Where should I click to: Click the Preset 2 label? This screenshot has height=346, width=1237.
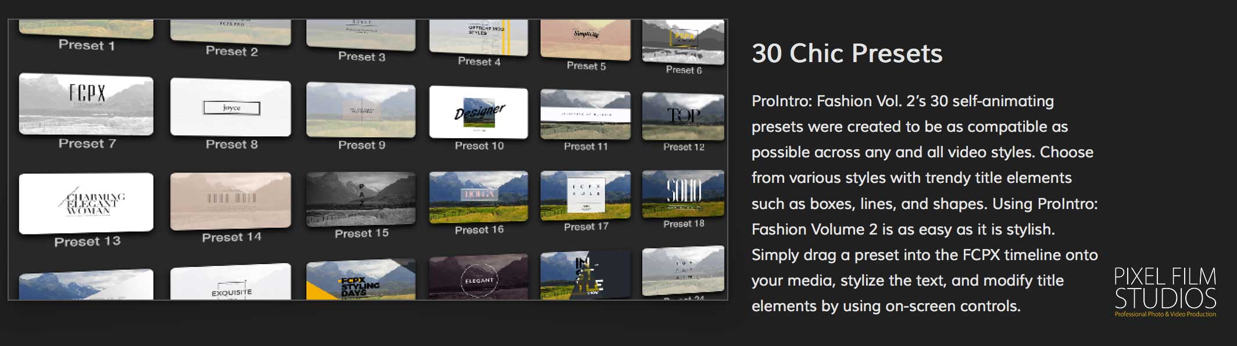(231, 51)
